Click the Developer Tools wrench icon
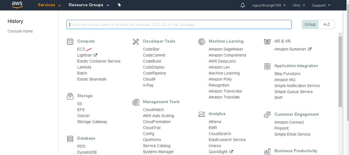 click(136, 42)
